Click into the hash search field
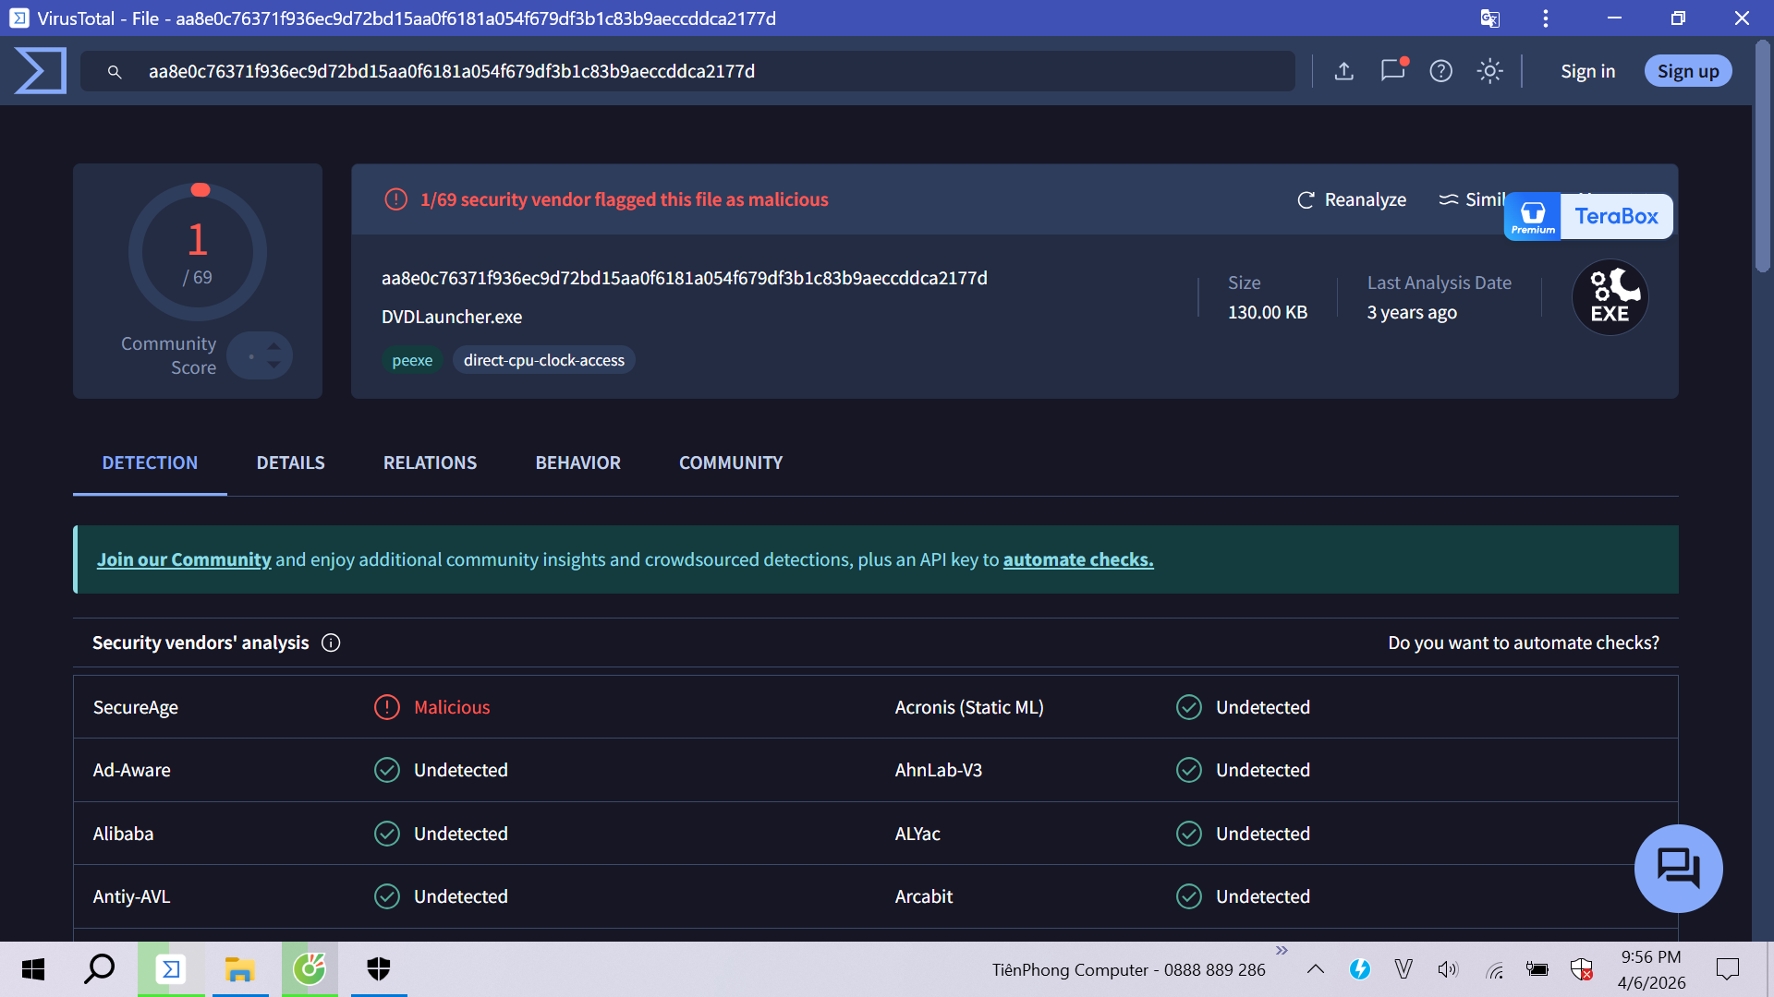 687,71
